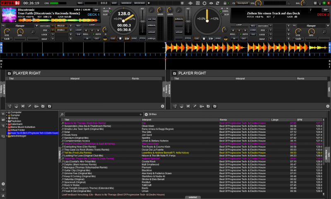Click the shuffle icon in left player panel
331x199 pixels.
click(22, 106)
